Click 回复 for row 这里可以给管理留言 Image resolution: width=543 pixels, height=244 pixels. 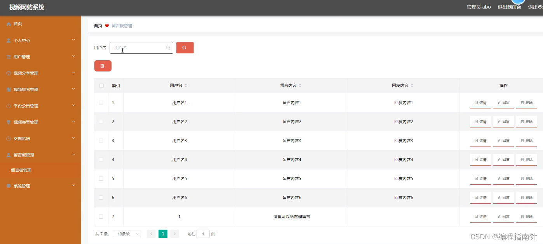pos(503,216)
